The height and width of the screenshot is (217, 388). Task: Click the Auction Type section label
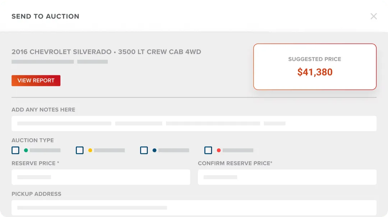pyautogui.click(x=33, y=140)
